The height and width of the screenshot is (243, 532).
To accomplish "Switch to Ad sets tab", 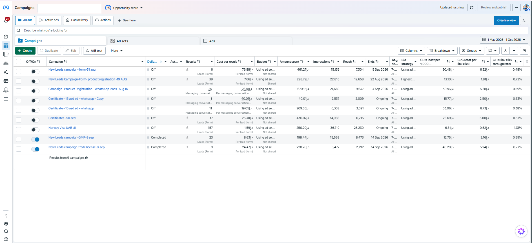I will click(153, 41).
